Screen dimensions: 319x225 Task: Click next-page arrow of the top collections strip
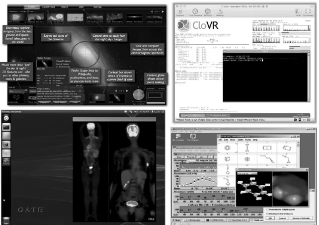(163, 11)
